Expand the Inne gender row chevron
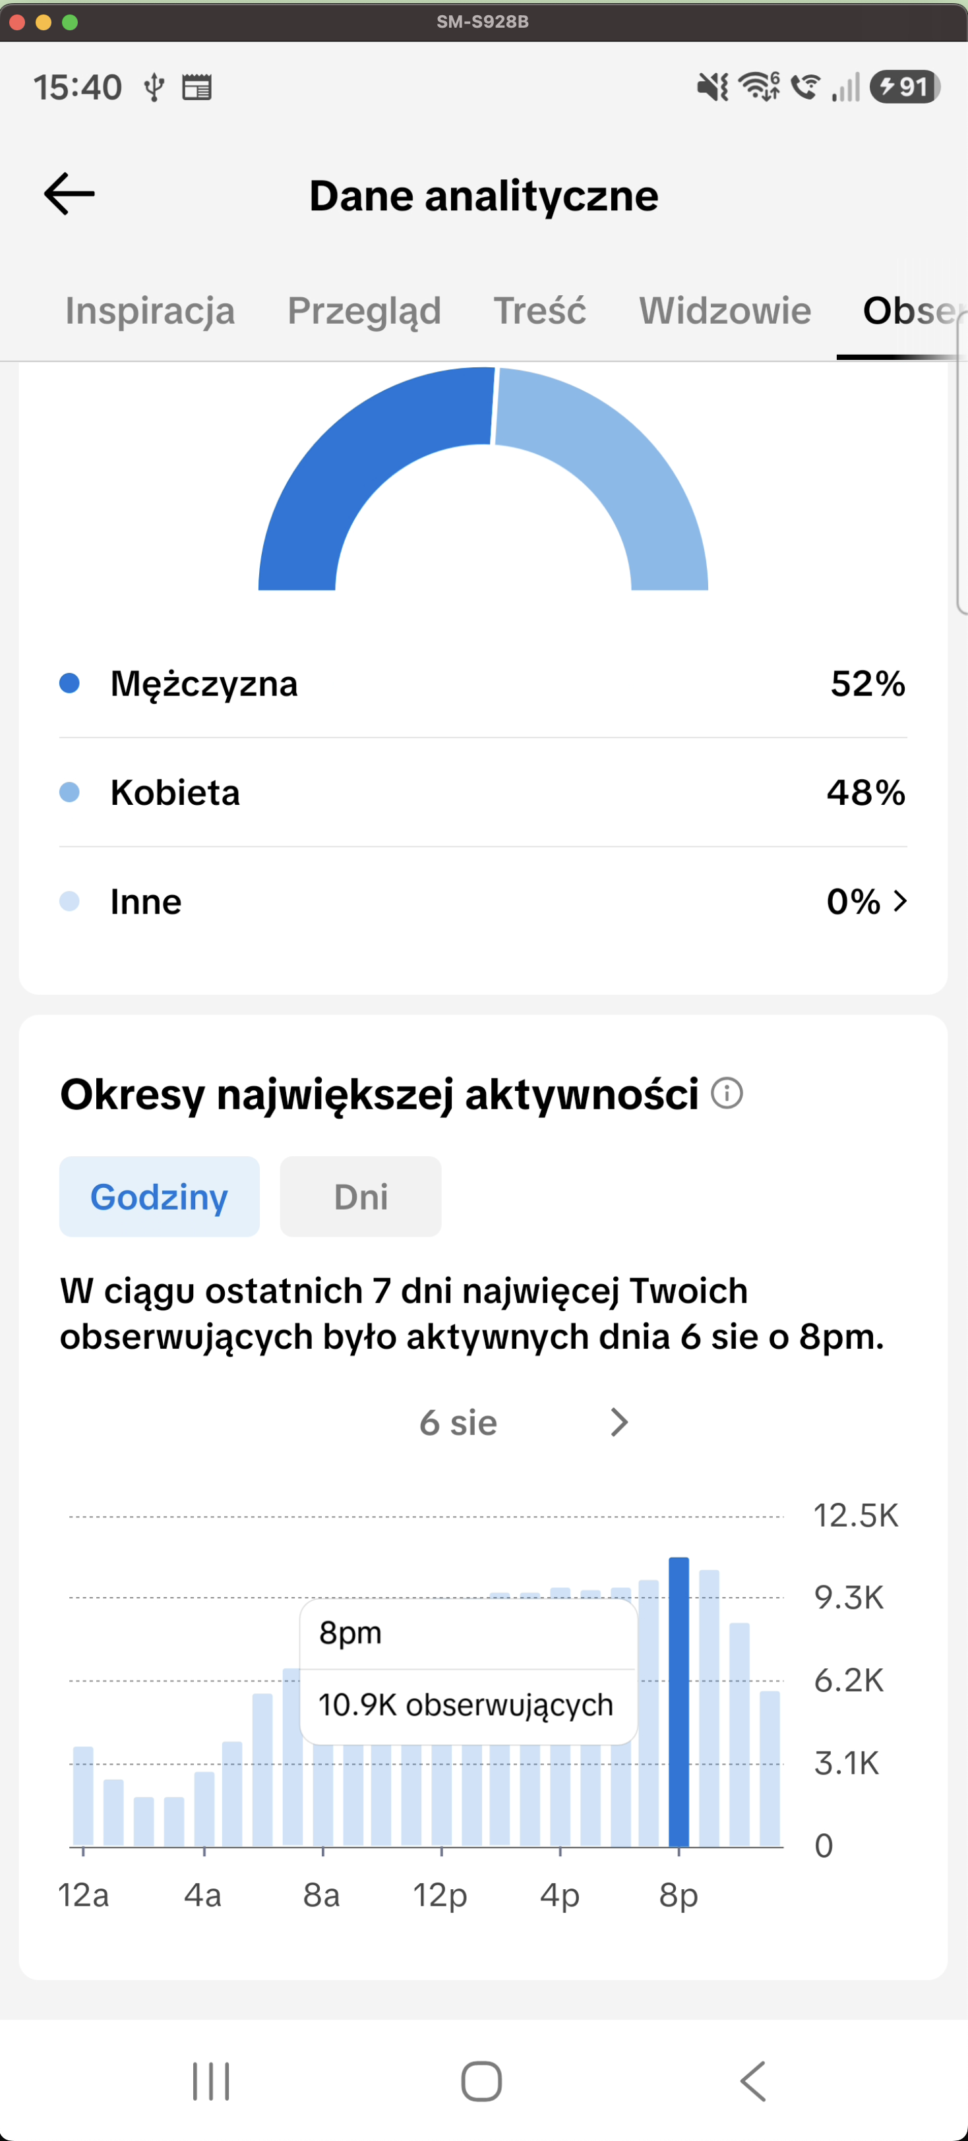968x2141 pixels. point(900,901)
